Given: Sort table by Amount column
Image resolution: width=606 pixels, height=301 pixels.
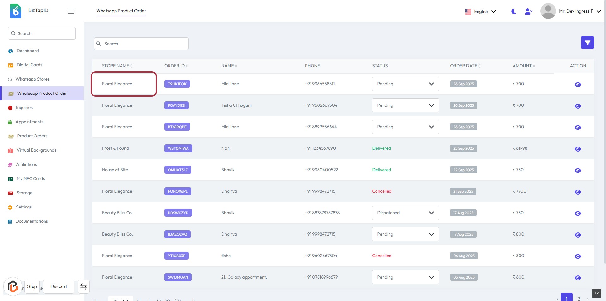Looking at the screenshot, I should coord(523,66).
